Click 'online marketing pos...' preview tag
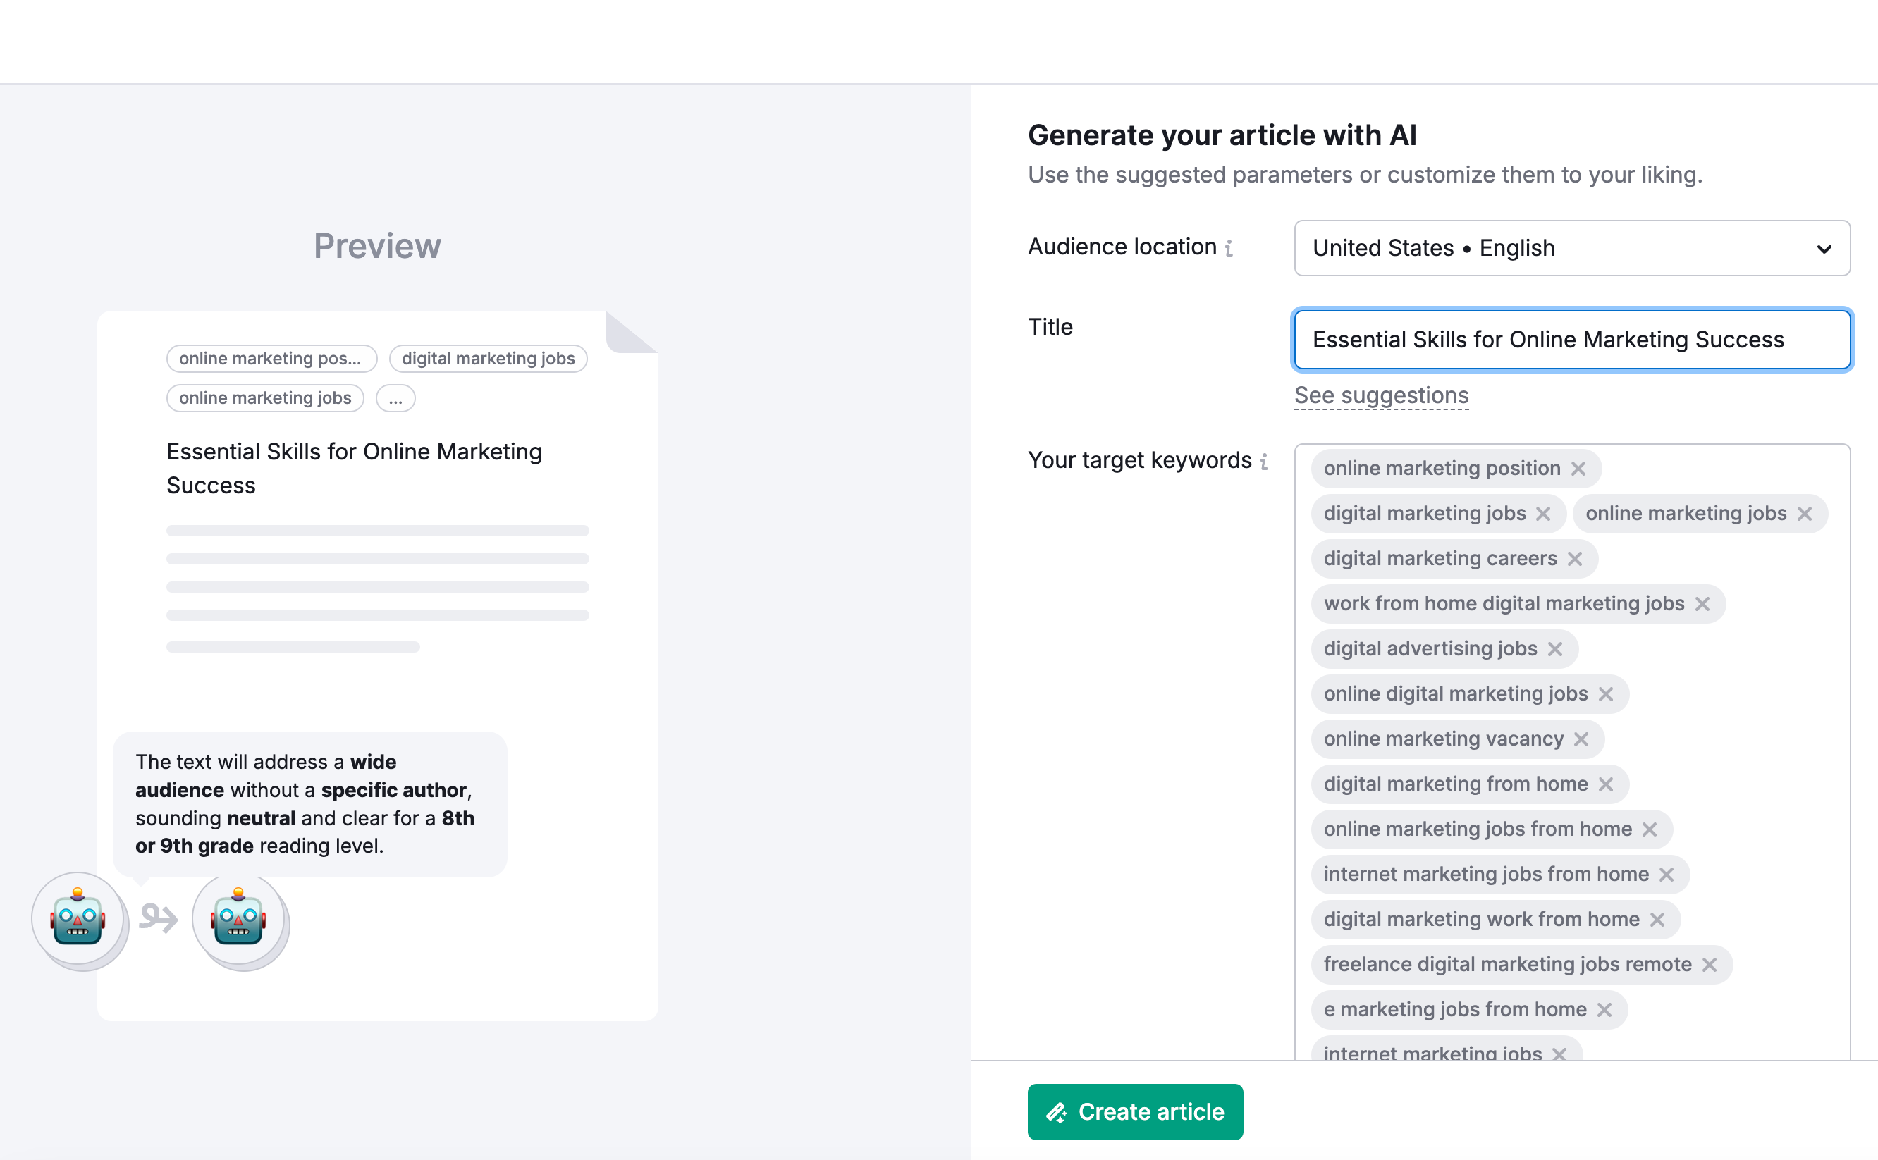The image size is (1878, 1160). tap(271, 358)
